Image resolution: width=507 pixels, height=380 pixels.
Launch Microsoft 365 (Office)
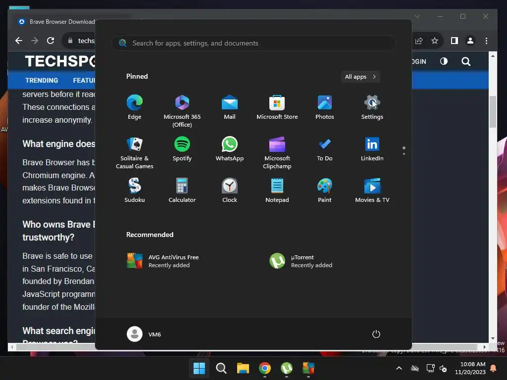point(182,111)
